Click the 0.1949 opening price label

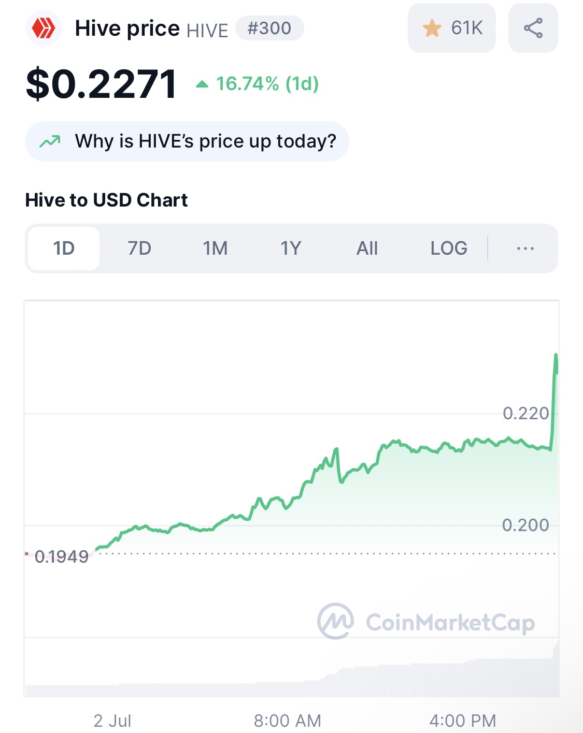click(x=62, y=557)
